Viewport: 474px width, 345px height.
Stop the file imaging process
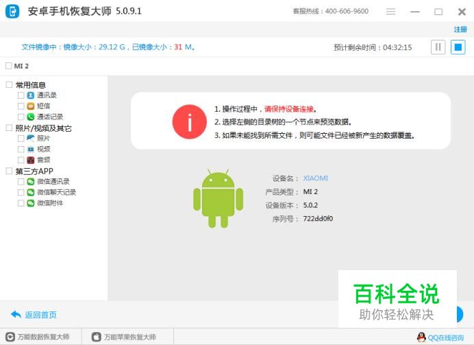pos(458,47)
